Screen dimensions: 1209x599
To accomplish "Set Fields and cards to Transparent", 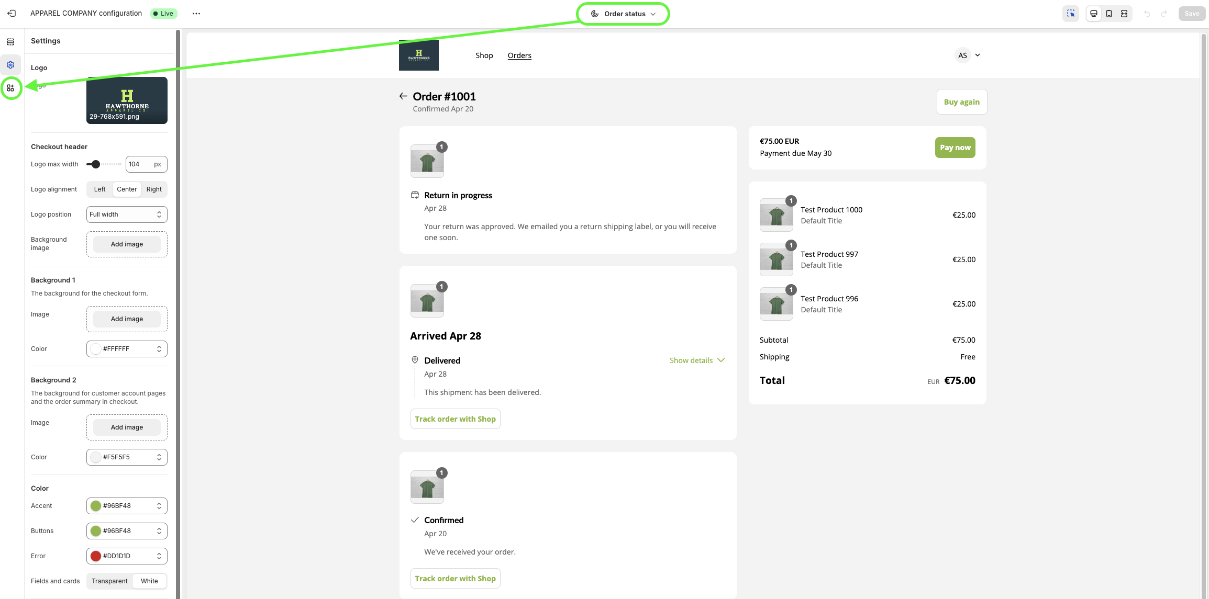I will pos(109,581).
